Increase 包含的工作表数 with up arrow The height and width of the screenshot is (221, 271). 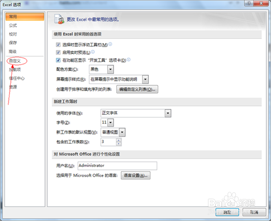tap(119, 140)
